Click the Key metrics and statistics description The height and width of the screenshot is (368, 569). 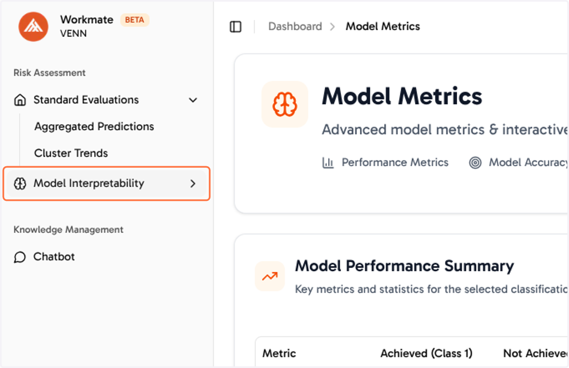[x=431, y=289]
